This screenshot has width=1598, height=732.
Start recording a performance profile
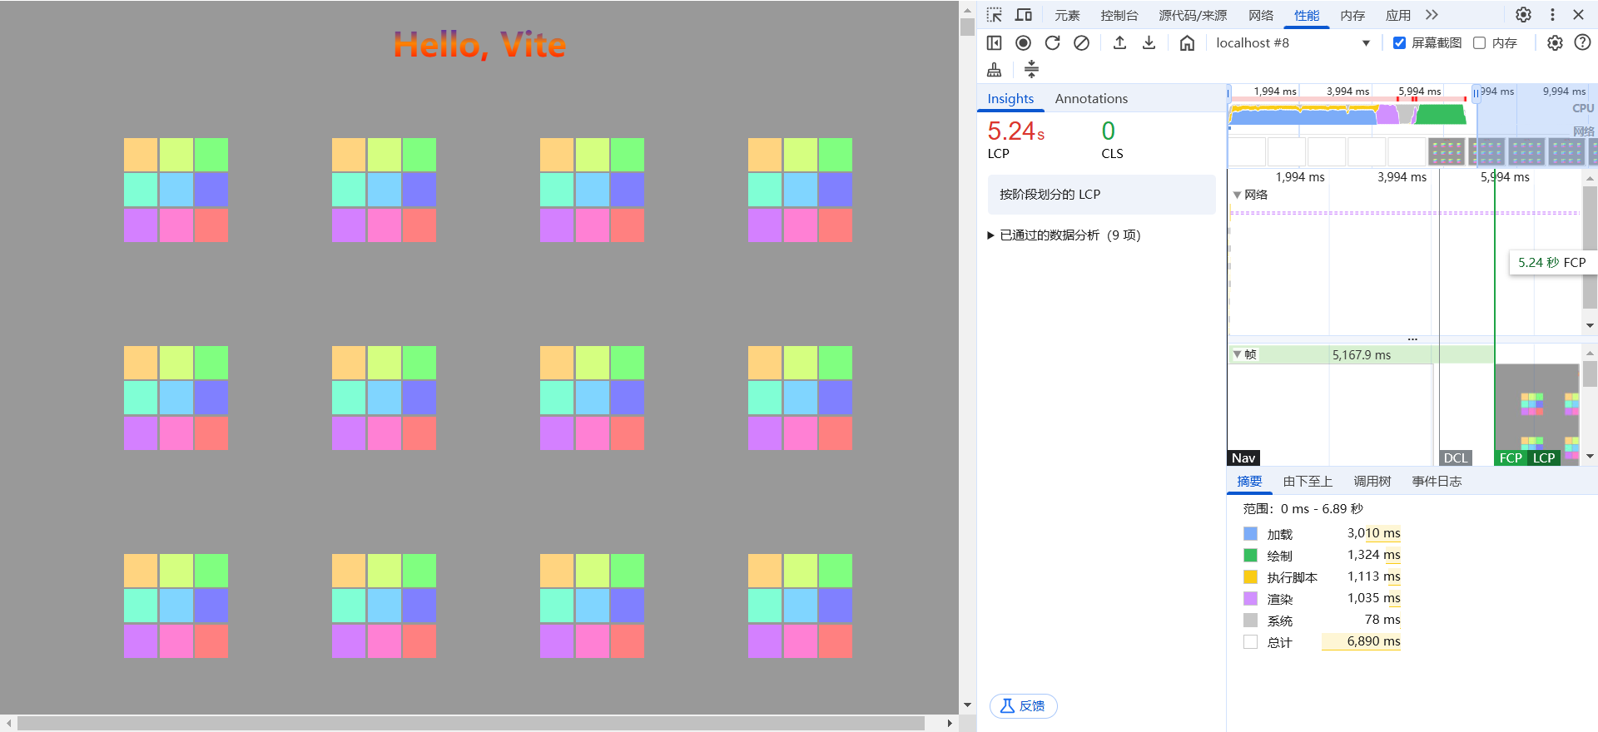1024,43
